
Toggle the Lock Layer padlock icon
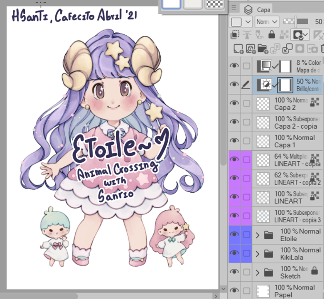pyautogui.click(x=272, y=35)
